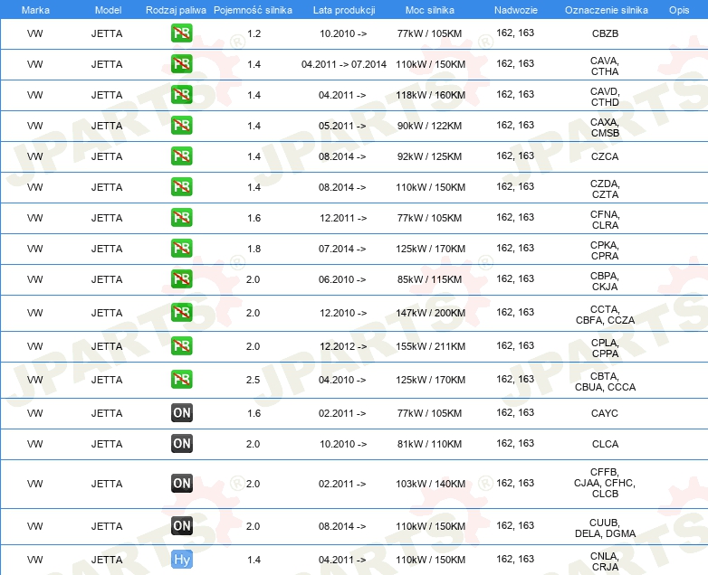Select engine codes CBPA, CKJA
Image resolution: width=708 pixels, height=575 pixels.
(x=605, y=281)
